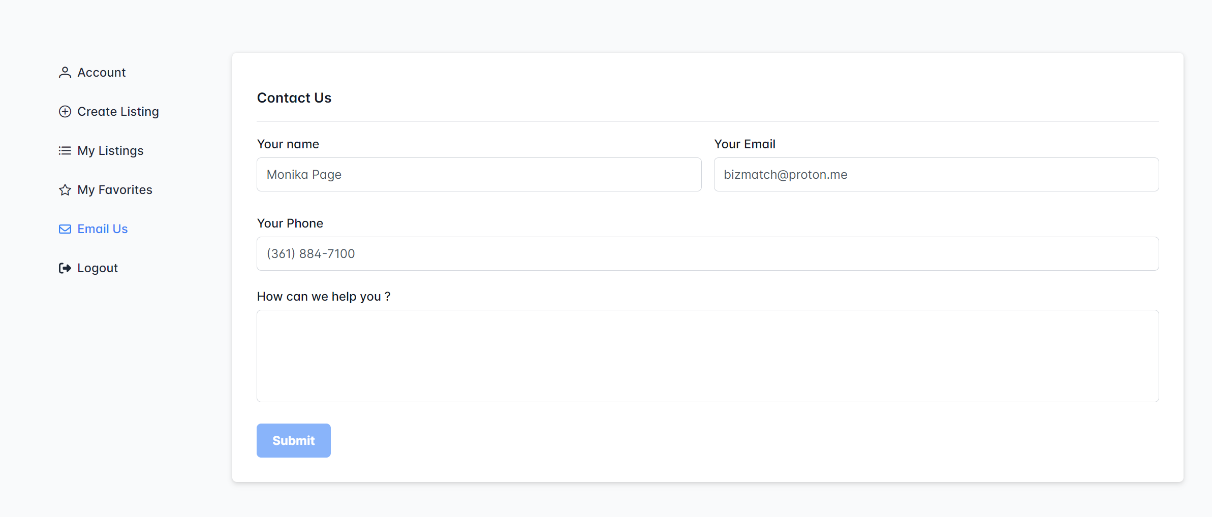The image size is (1212, 517).
Task: Click into the Your Email field
Action: tap(936, 175)
